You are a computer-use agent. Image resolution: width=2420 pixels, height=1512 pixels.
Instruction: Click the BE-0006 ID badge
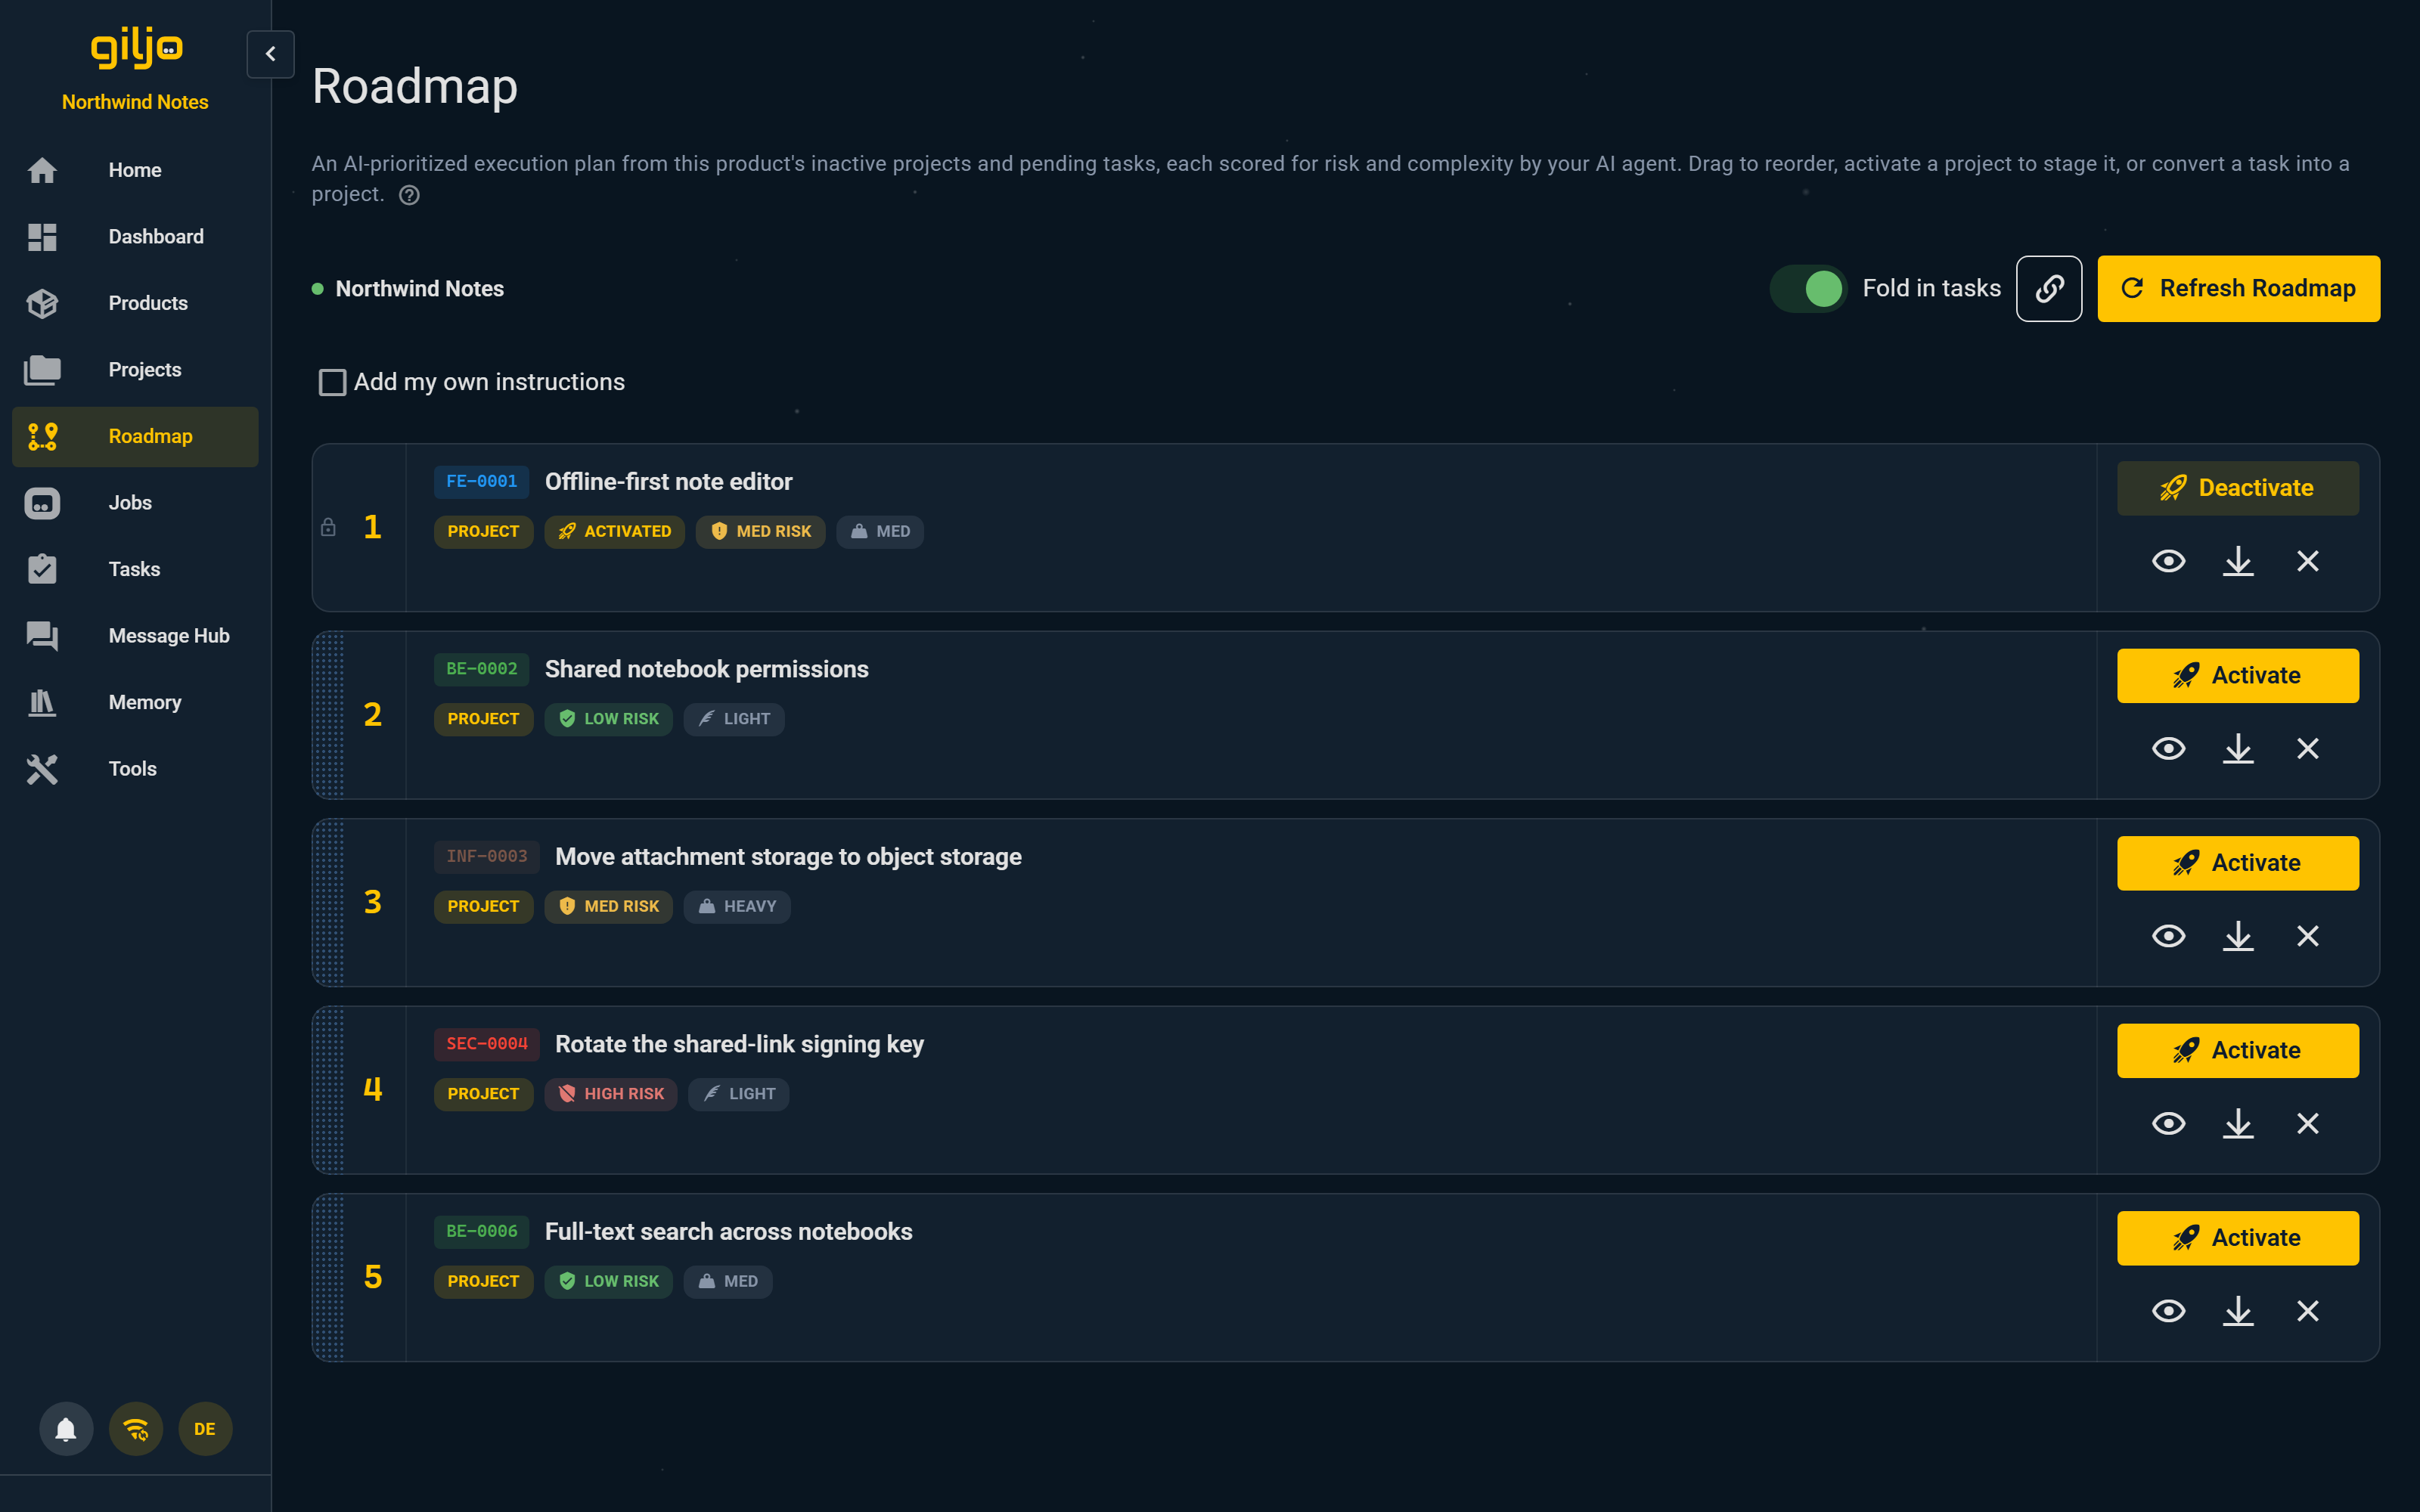pyautogui.click(x=481, y=1232)
